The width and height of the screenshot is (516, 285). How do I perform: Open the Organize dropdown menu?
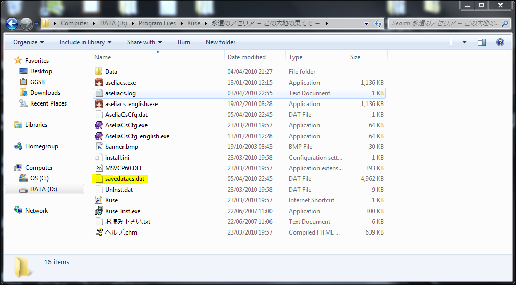(29, 42)
